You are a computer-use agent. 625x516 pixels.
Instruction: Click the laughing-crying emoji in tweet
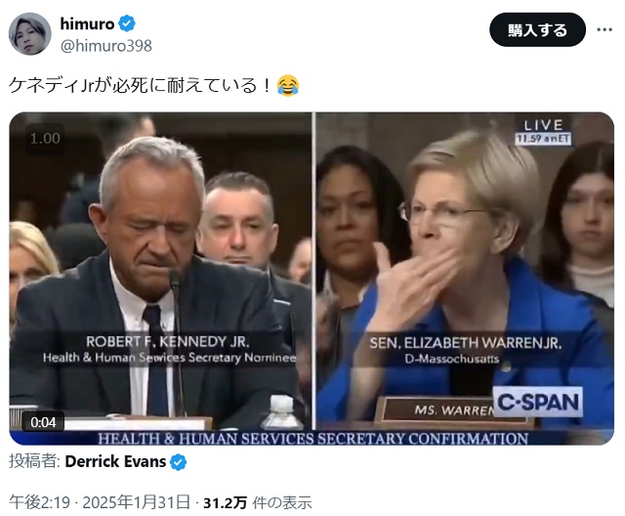288,85
